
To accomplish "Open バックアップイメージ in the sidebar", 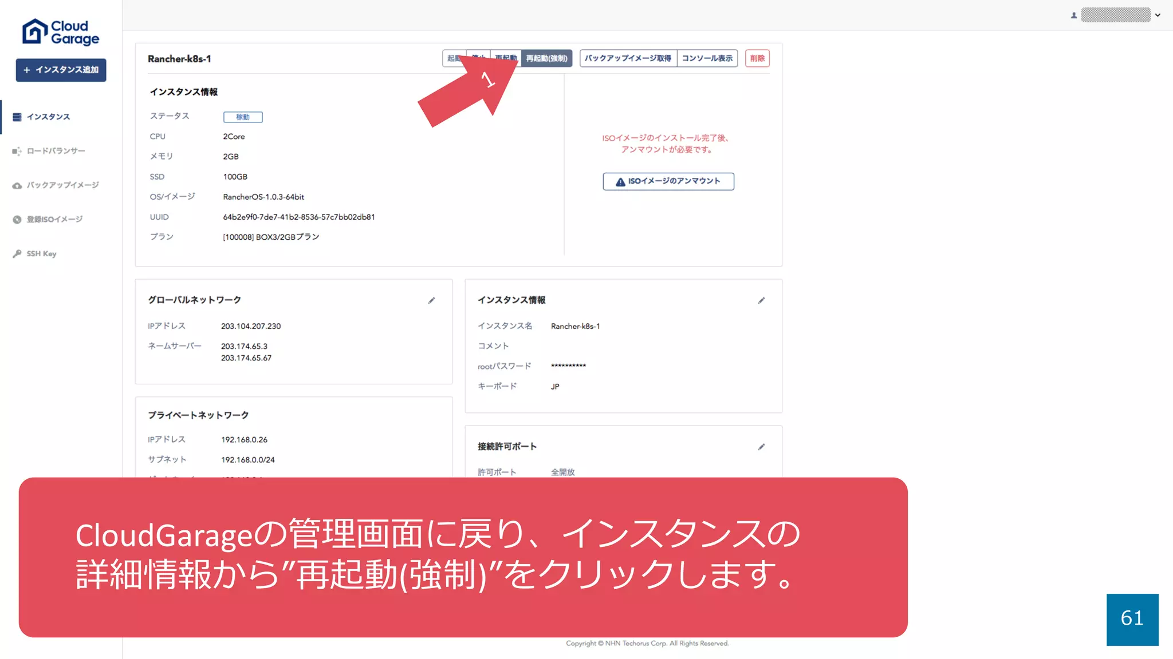I will 62,185.
